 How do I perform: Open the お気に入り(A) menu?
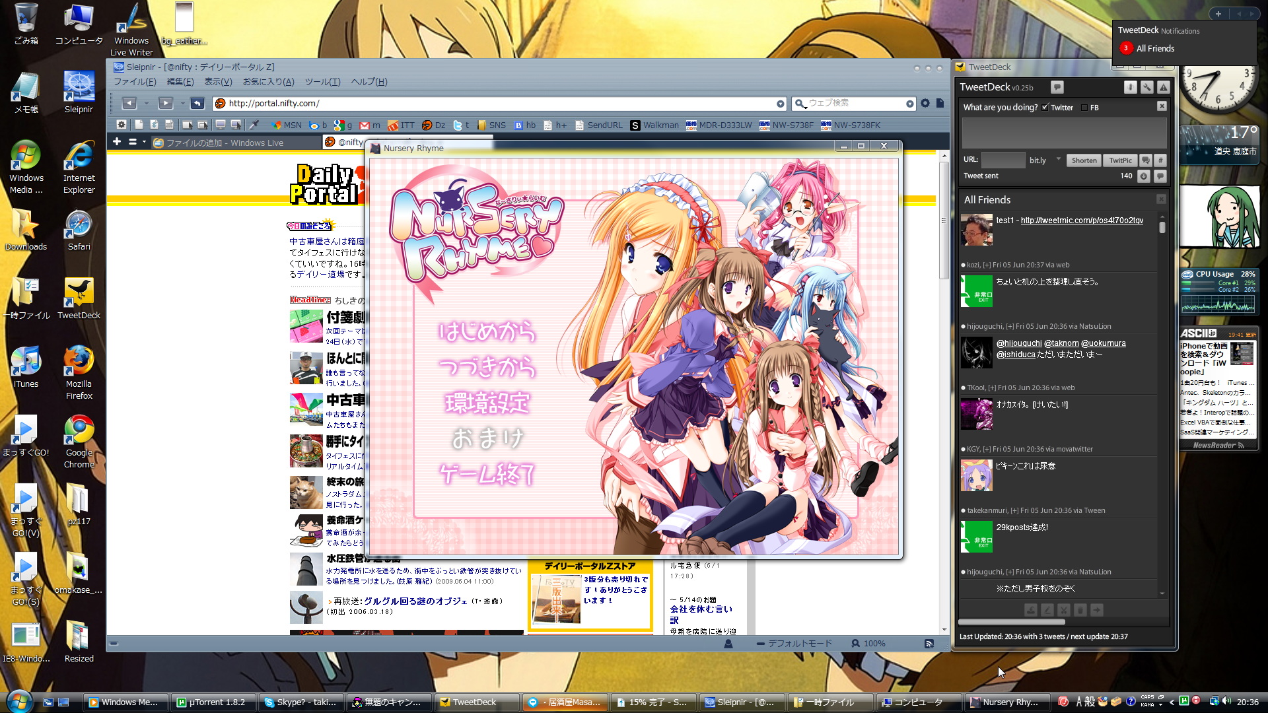[268, 82]
